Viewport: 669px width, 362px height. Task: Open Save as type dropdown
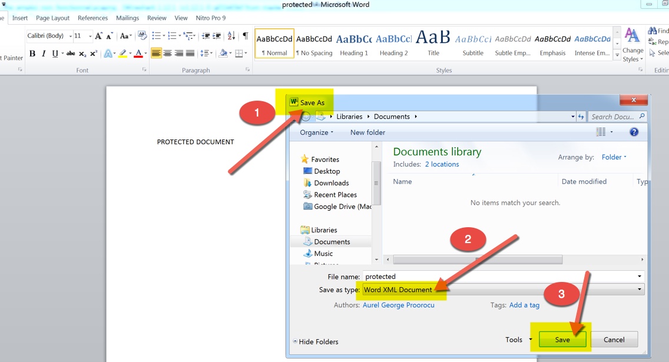(639, 290)
